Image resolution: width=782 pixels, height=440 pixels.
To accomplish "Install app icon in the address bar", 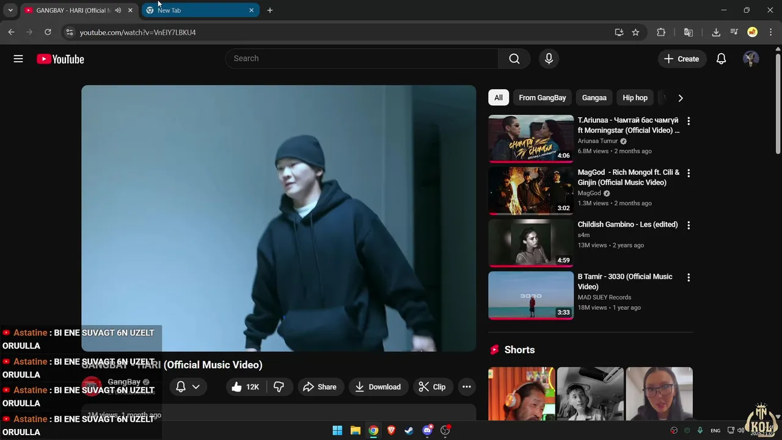I will point(619,32).
